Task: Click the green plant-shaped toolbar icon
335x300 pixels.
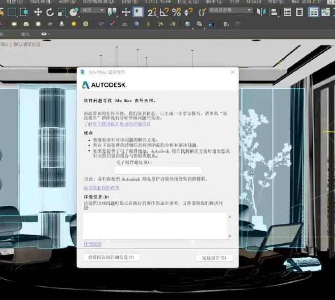Action: tap(149, 24)
